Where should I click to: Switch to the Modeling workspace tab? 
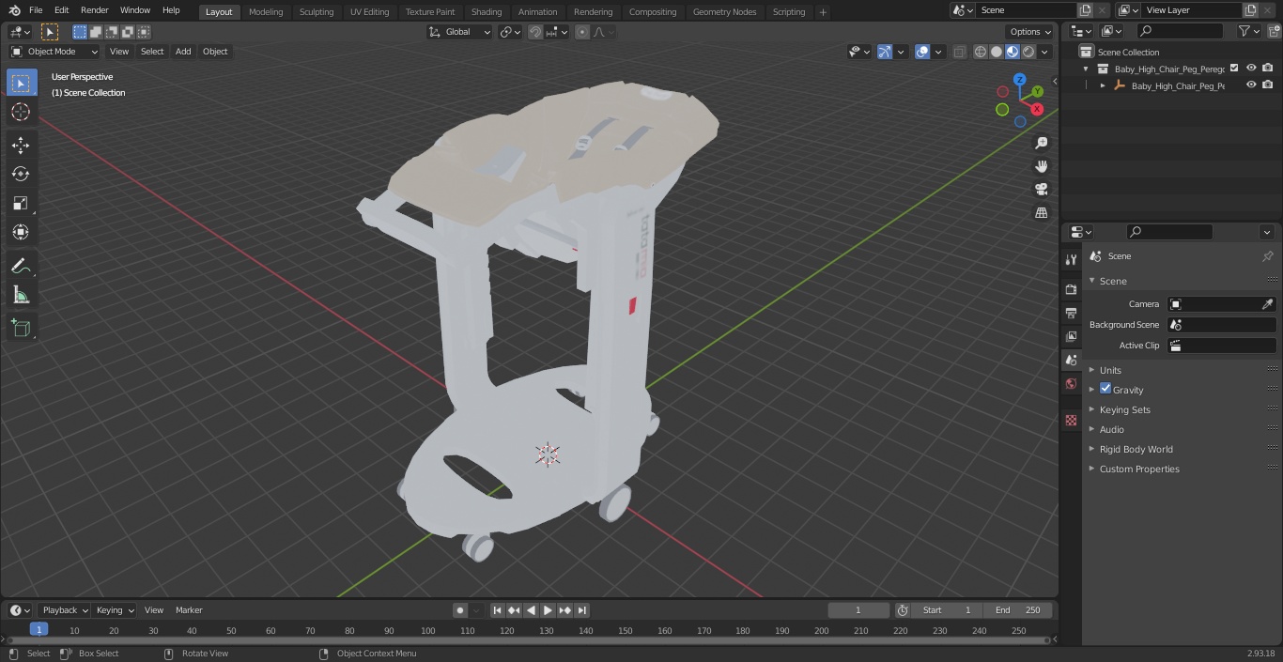266,12
